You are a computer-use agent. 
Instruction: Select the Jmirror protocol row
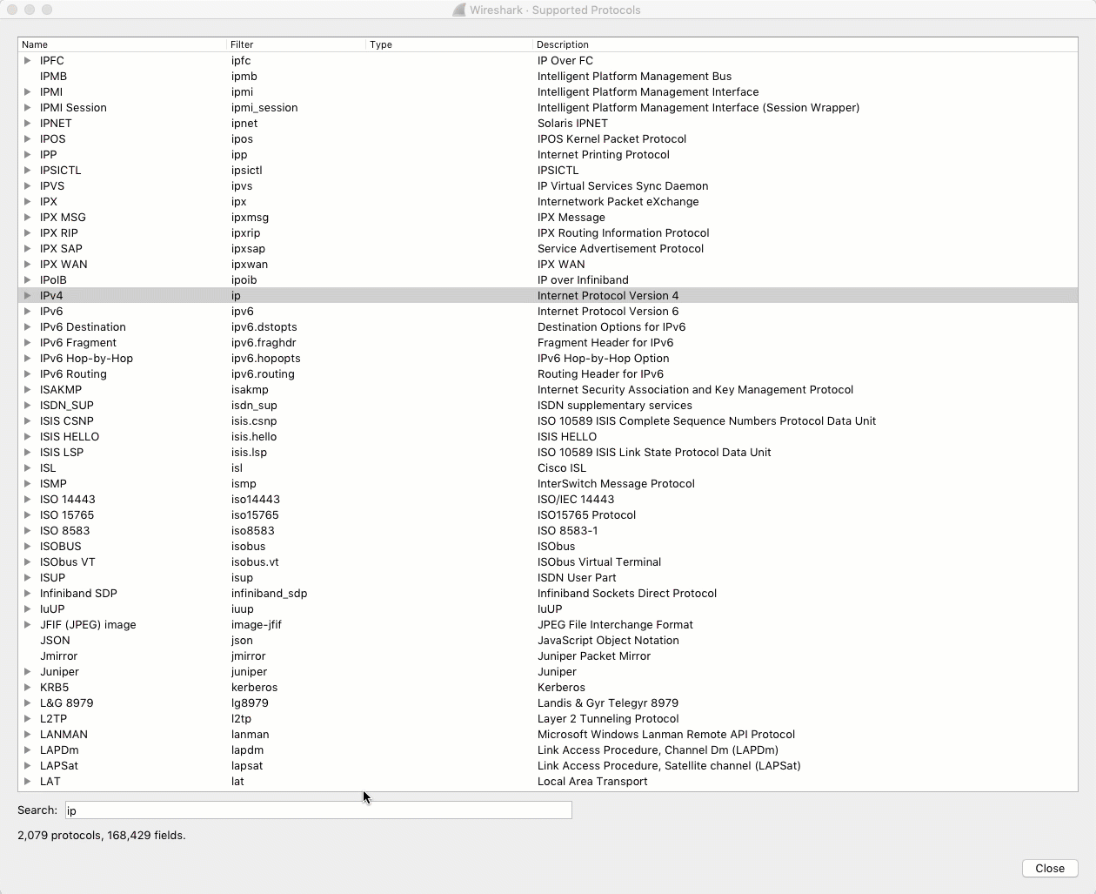pos(548,655)
